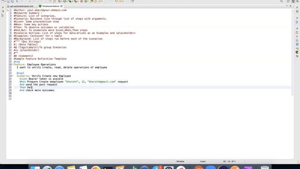Screen dimensions: 300x169
Task: Click the 'Insert' mode status bar entry
Action: (x=203, y=161)
